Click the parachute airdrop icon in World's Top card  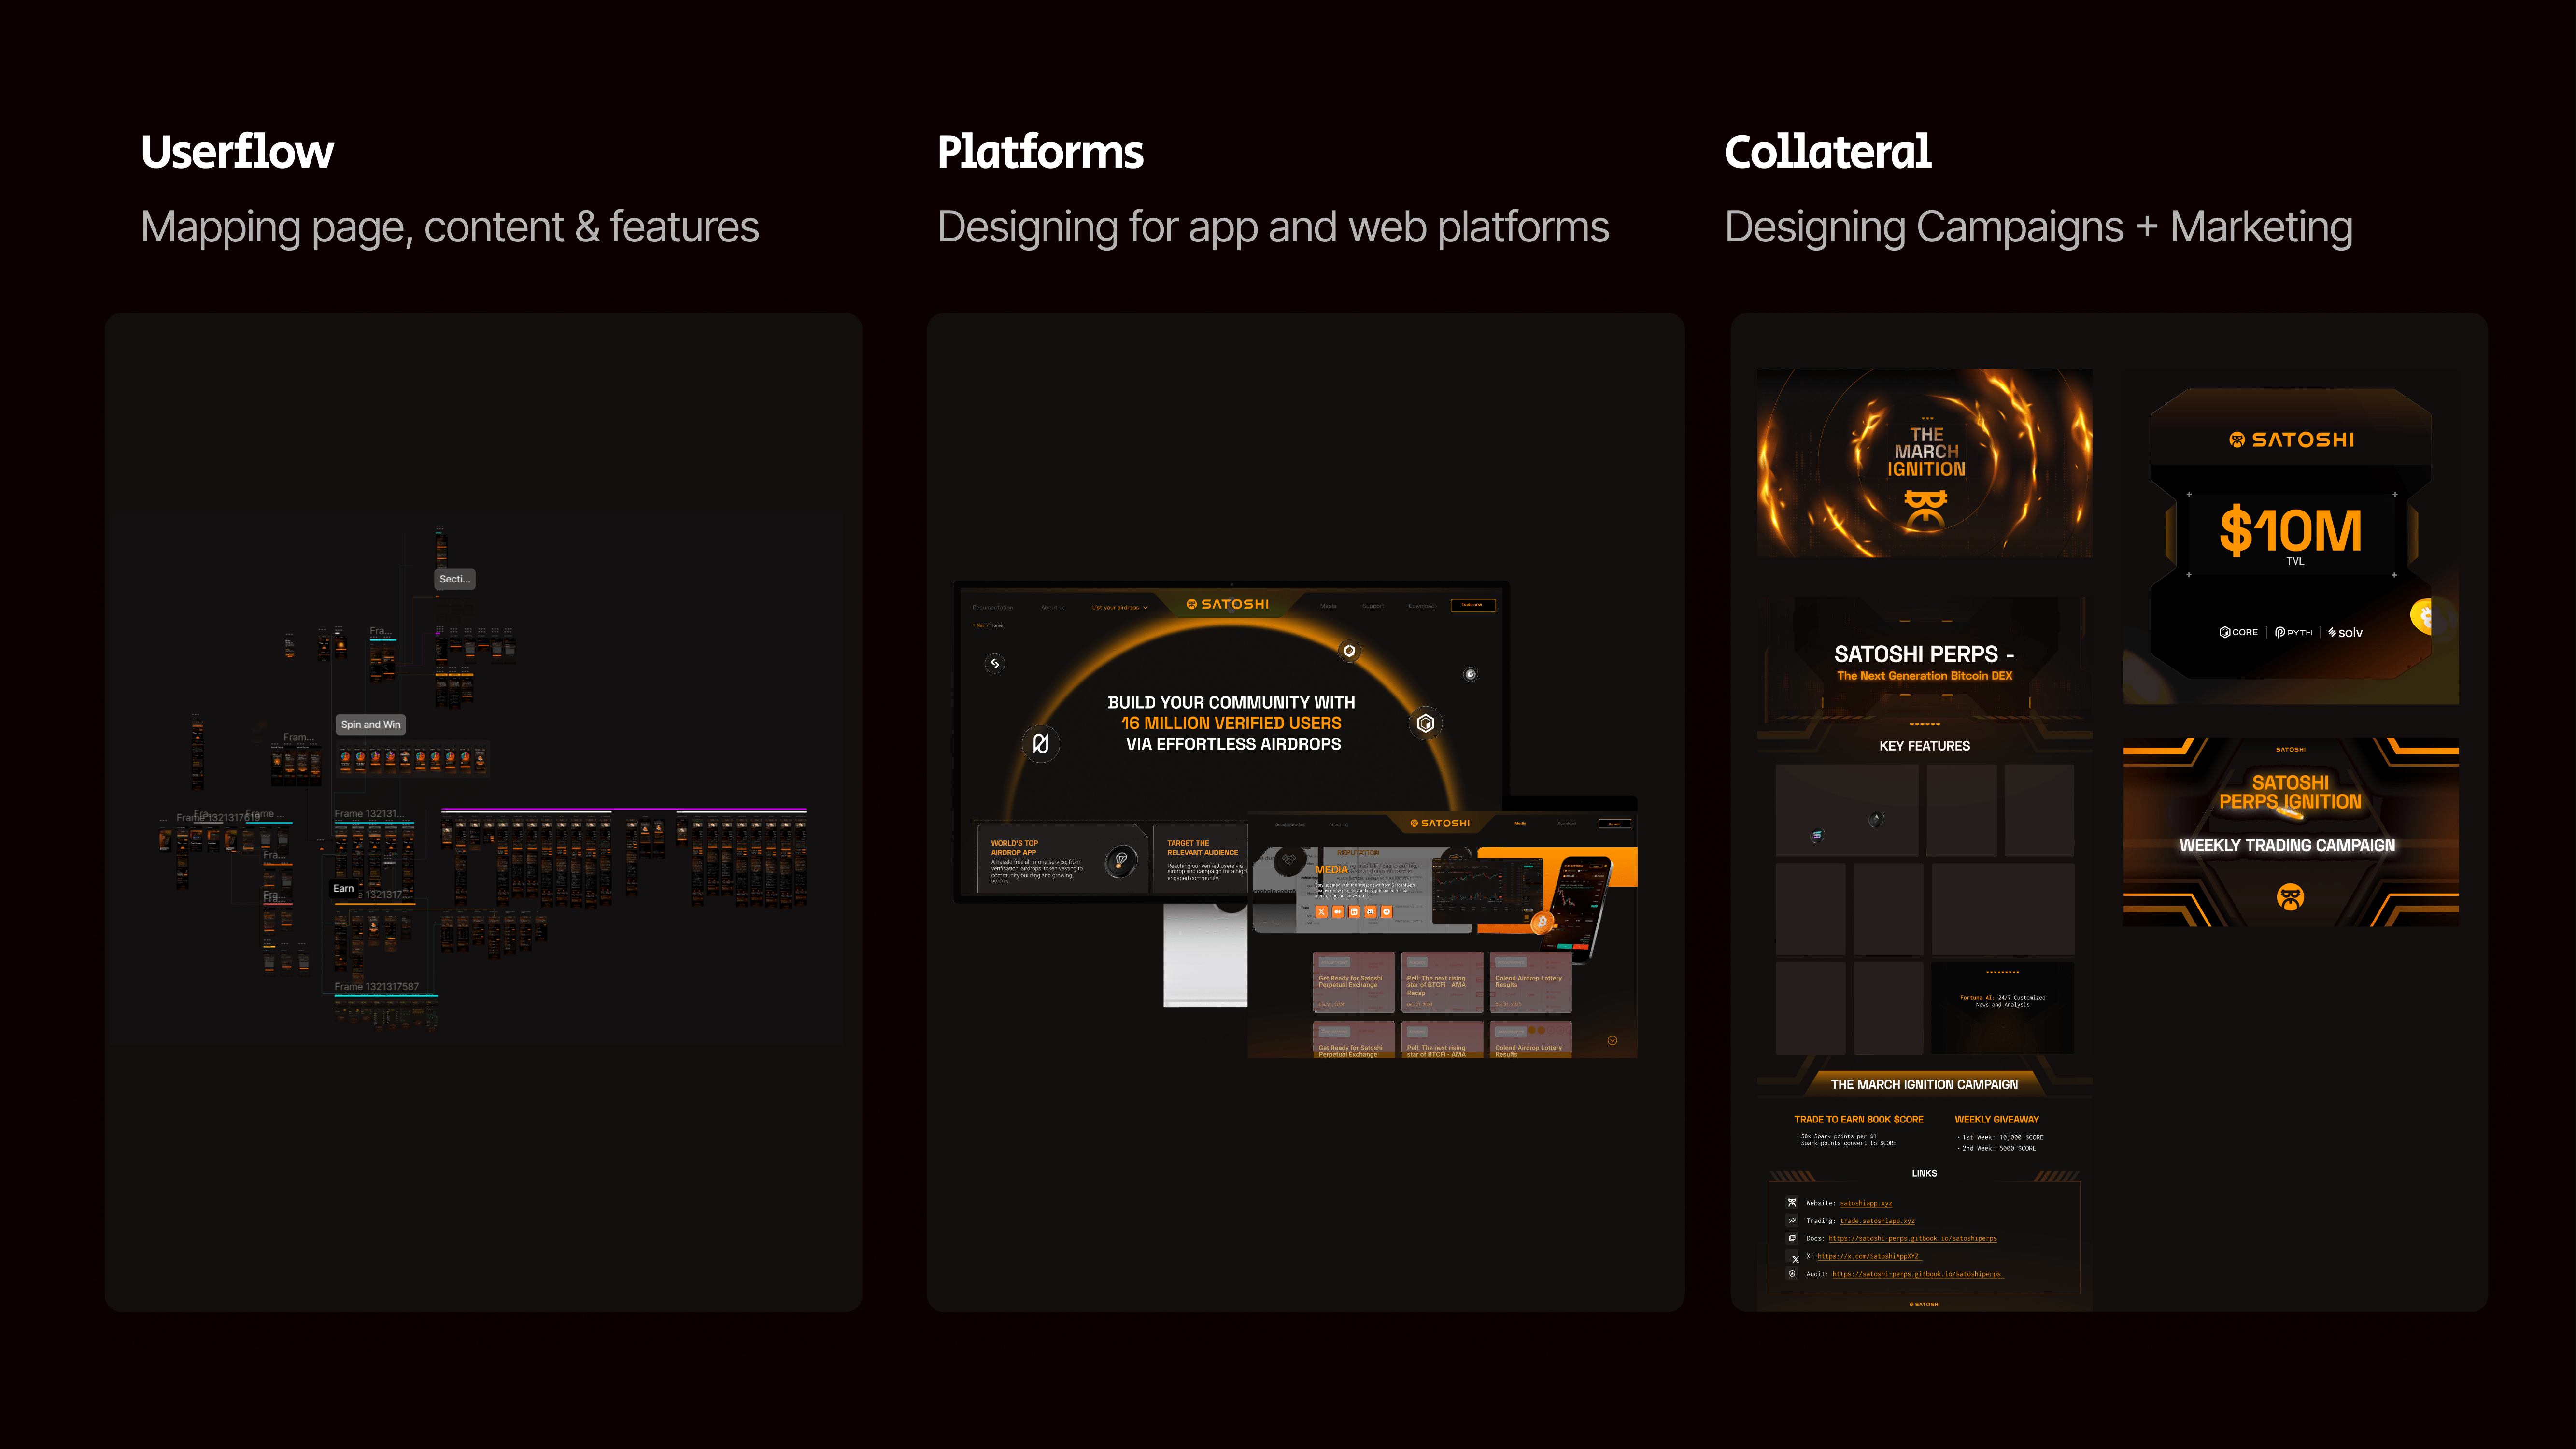pyautogui.click(x=1121, y=860)
